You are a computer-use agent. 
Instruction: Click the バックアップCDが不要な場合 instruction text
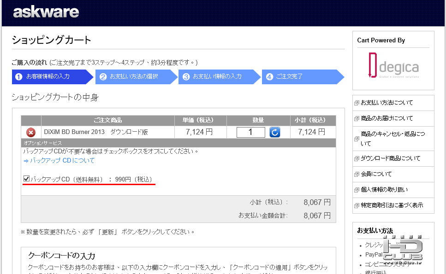[111, 152]
